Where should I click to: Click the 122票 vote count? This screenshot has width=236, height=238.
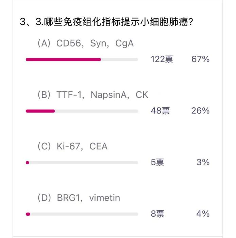click(162, 59)
